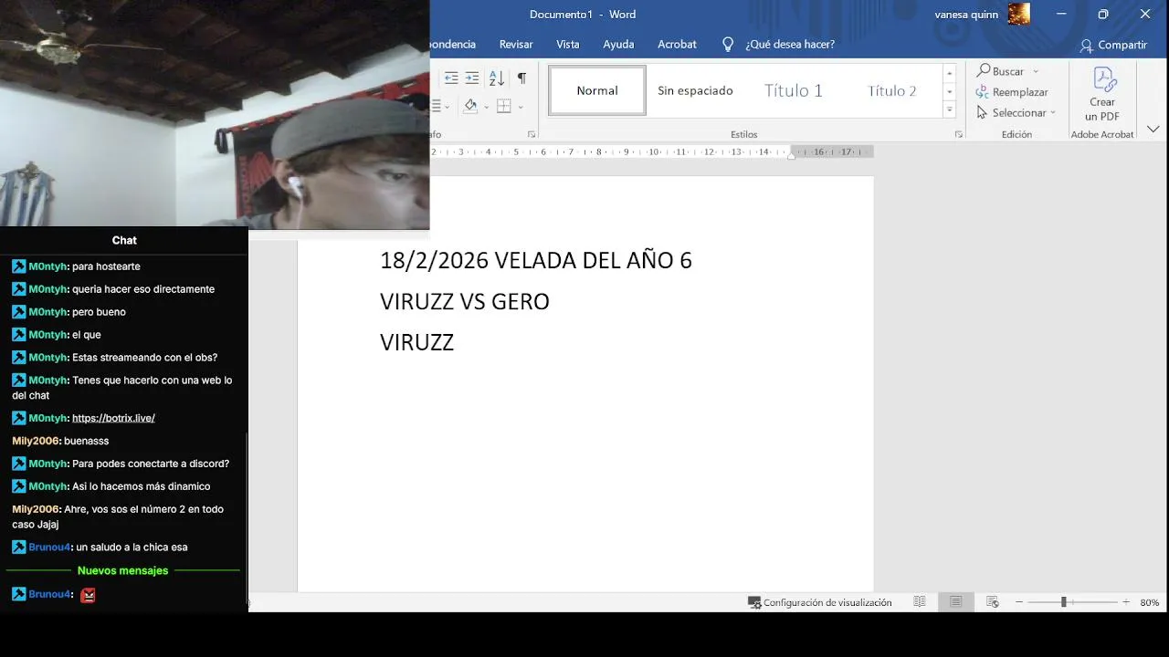Click the lightbulb tell-me icon
Screen dimensions: 1169x657
point(728,44)
